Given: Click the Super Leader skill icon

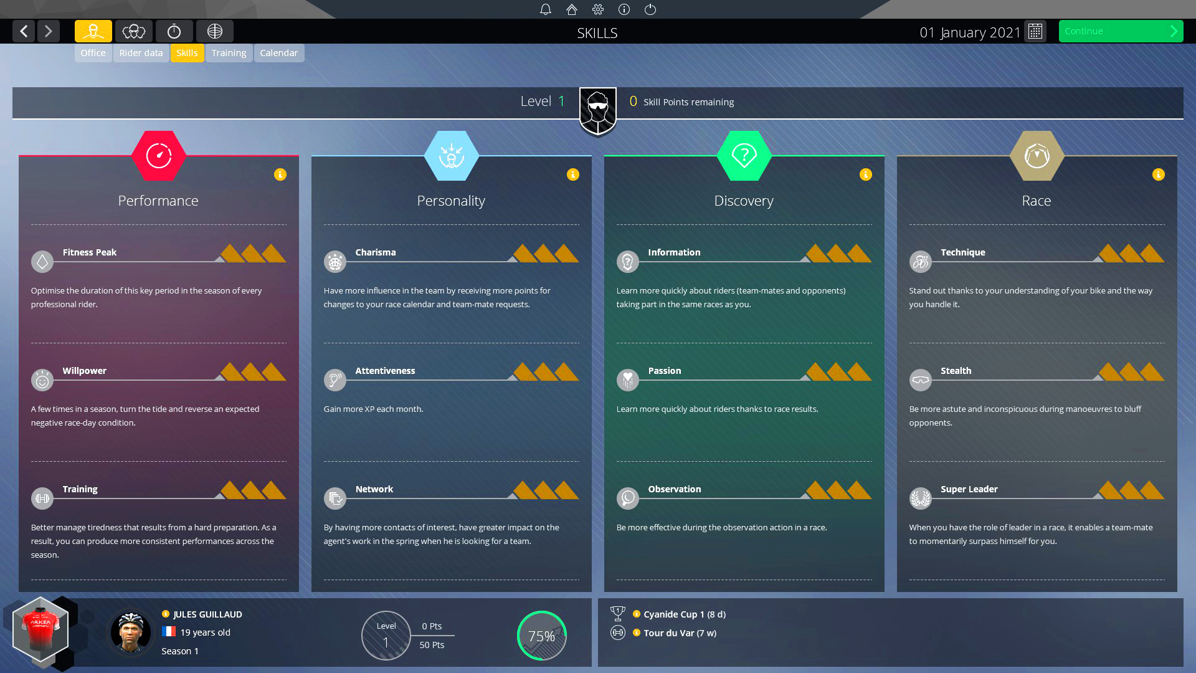Looking at the screenshot, I should pos(920,497).
